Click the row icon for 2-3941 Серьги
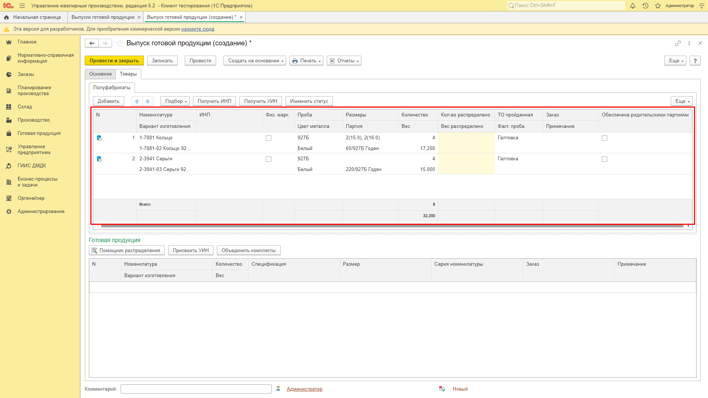The image size is (708, 398). tap(99, 159)
